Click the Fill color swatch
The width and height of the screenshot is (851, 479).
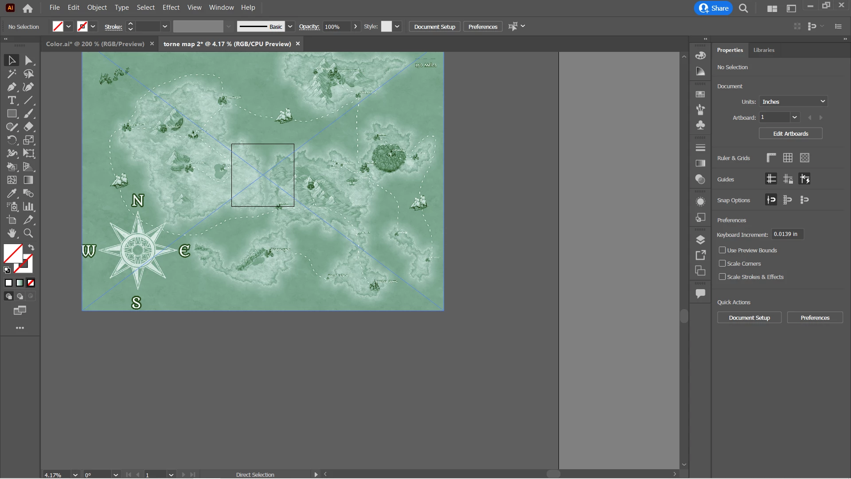point(13,253)
